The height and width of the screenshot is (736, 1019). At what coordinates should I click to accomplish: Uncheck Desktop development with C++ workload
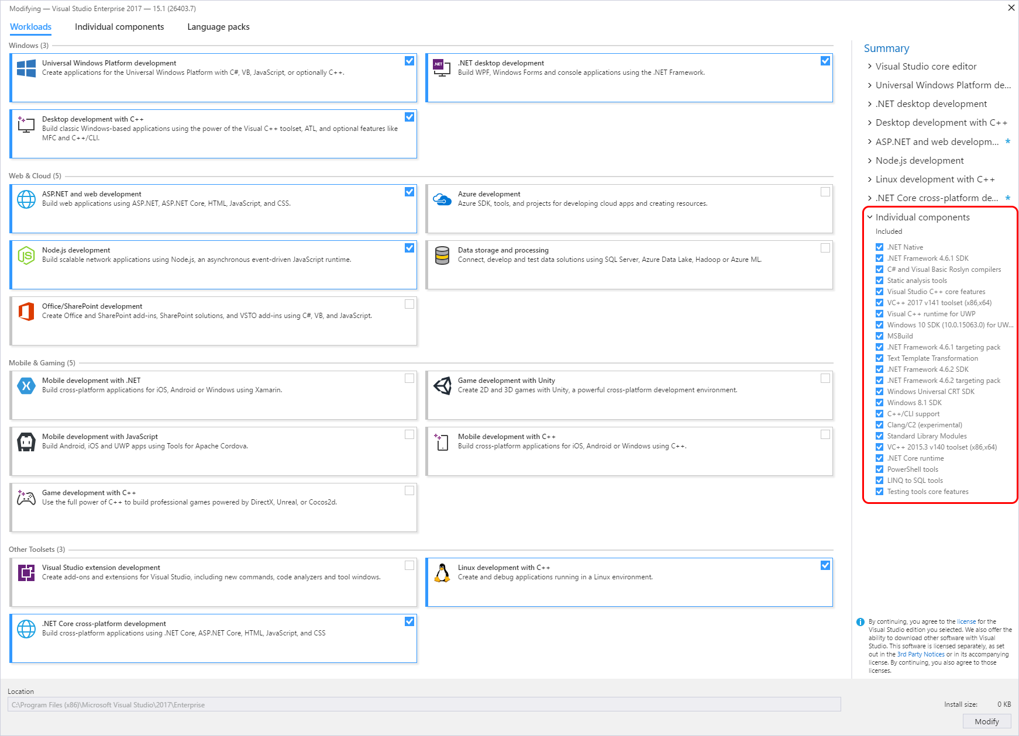pyautogui.click(x=409, y=117)
